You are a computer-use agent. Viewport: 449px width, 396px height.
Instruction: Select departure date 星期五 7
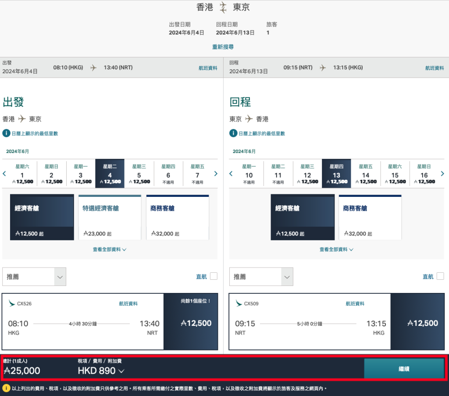click(198, 174)
